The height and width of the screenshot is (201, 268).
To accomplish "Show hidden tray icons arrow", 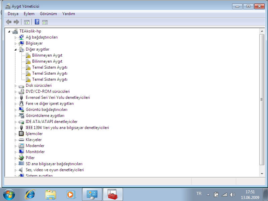I will pyautogui.click(x=208, y=195).
